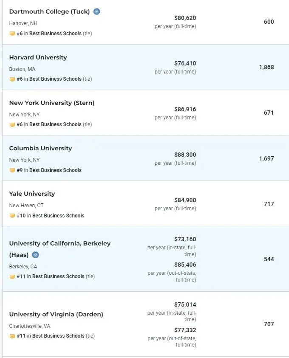Click Best Business Schools link under Yale
Viewport: 289px width, 358px height.
coord(58,216)
